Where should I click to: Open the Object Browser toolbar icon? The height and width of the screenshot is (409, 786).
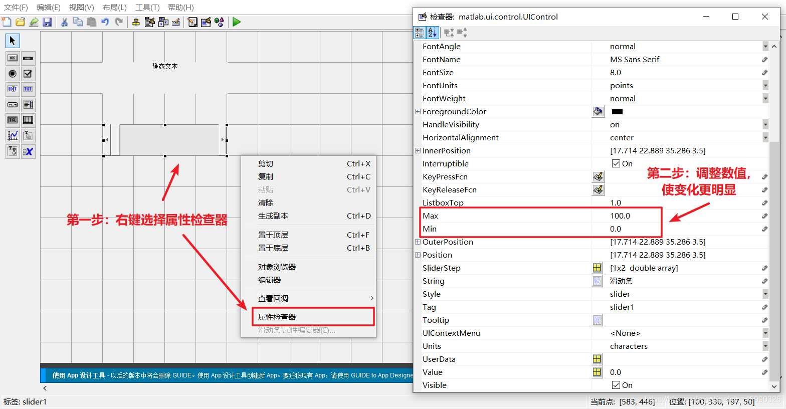point(219,22)
